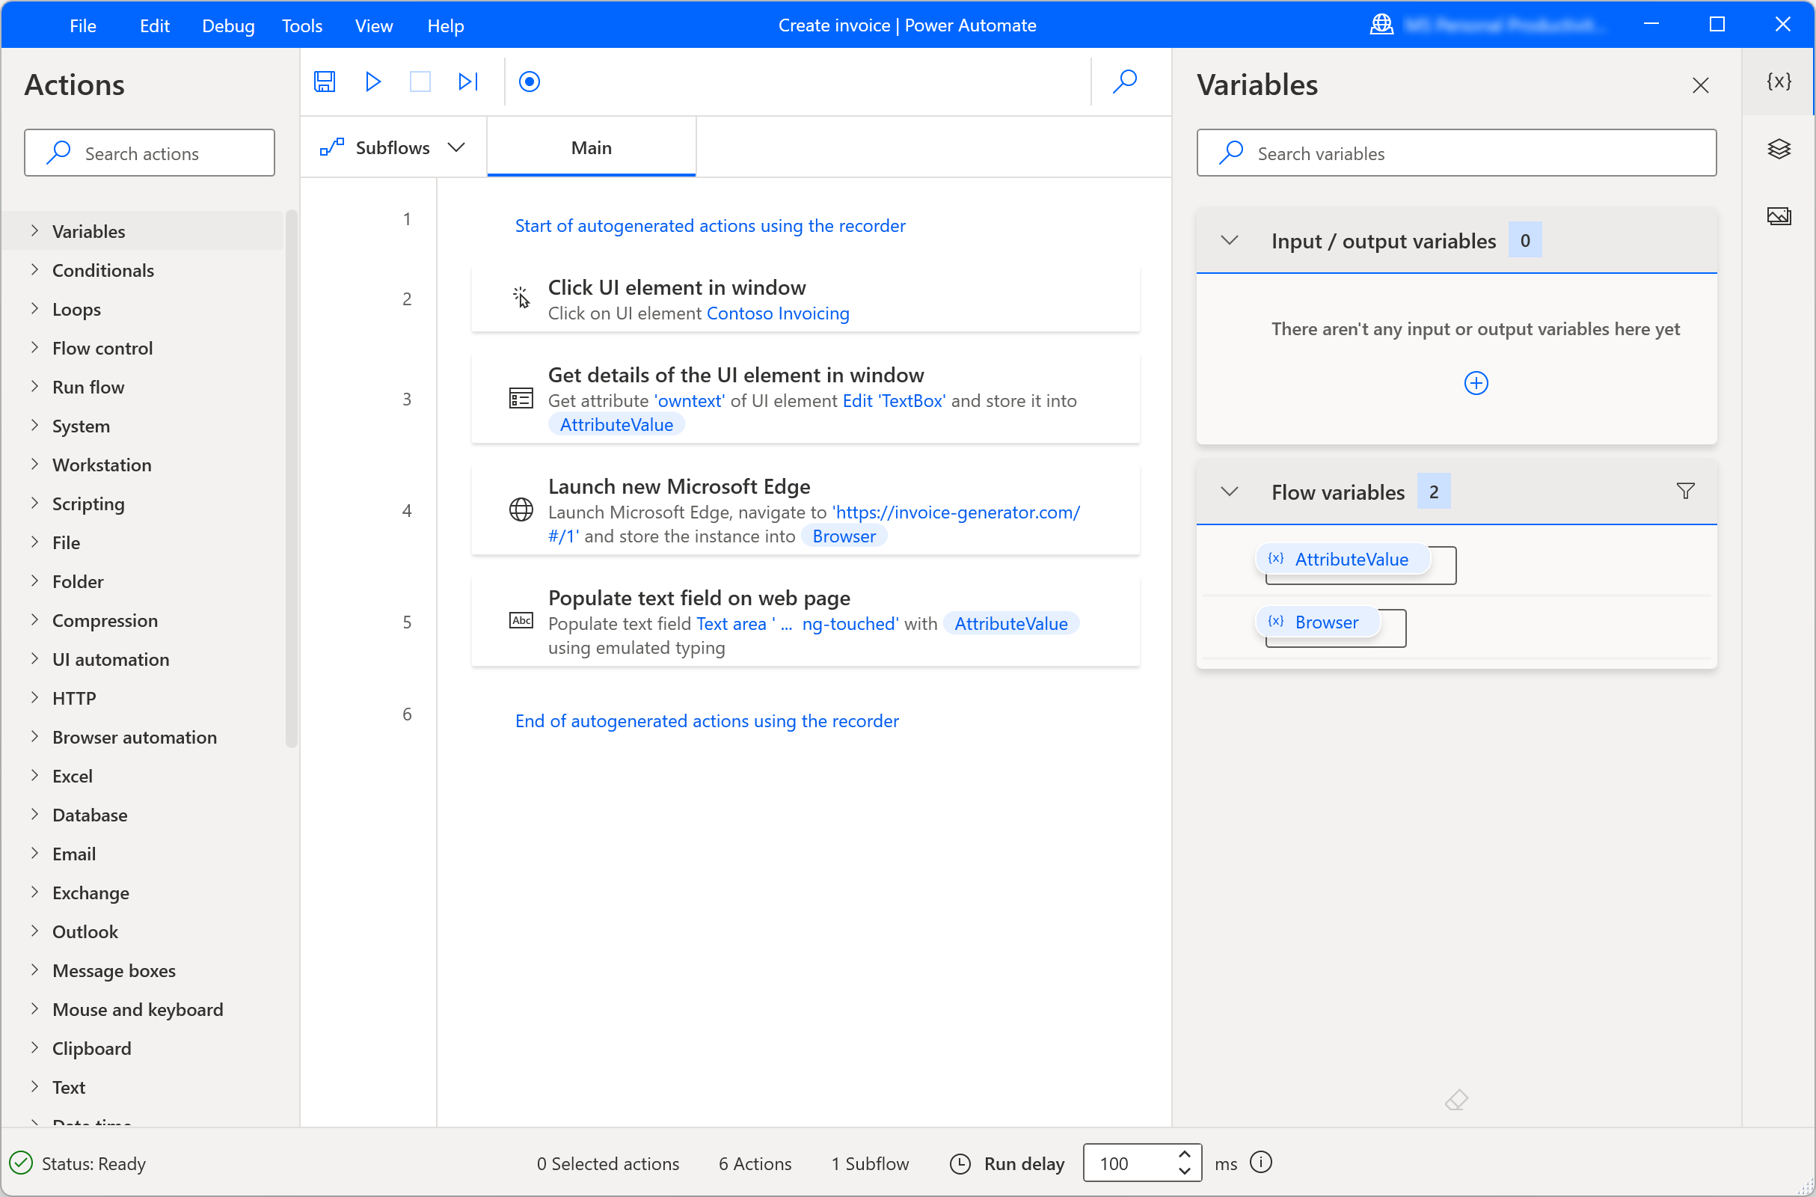Viewport: 1816px width, 1197px height.
Task: Click the Stop flow icon
Action: pos(420,83)
